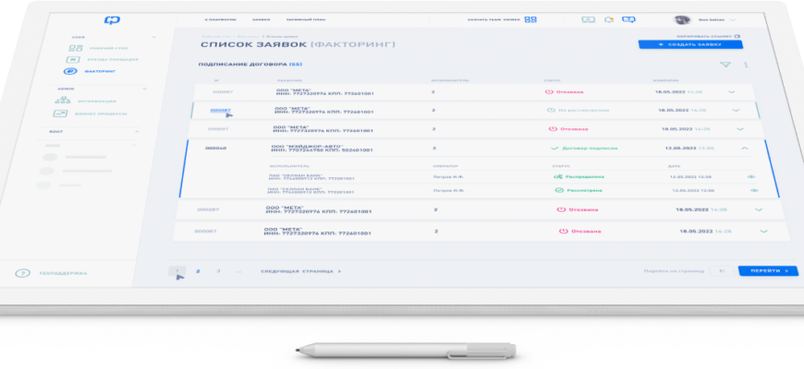Image resolution: width=804 pixels, height=369 pixels.
Task: Click date 12.05.2022 in МЭЙДЖОР-АВТО row
Action: (680, 148)
